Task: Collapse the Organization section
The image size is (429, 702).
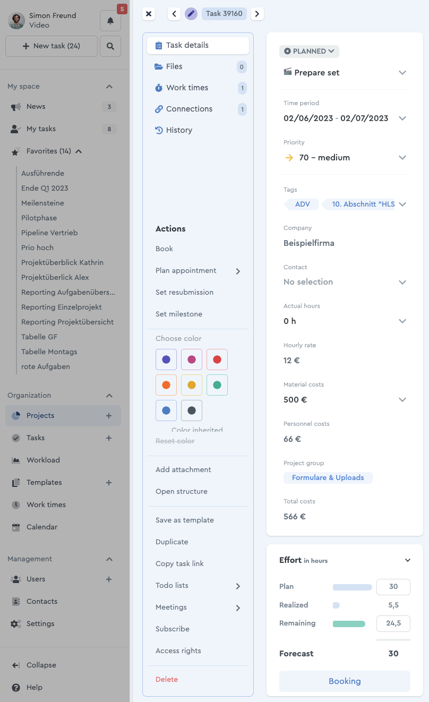Action: coord(109,396)
